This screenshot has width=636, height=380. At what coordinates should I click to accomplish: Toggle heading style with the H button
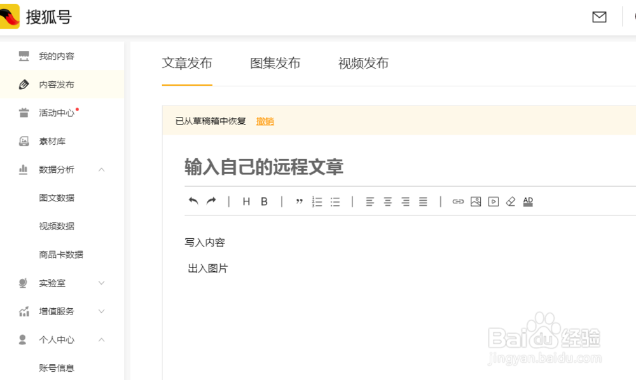[246, 201]
